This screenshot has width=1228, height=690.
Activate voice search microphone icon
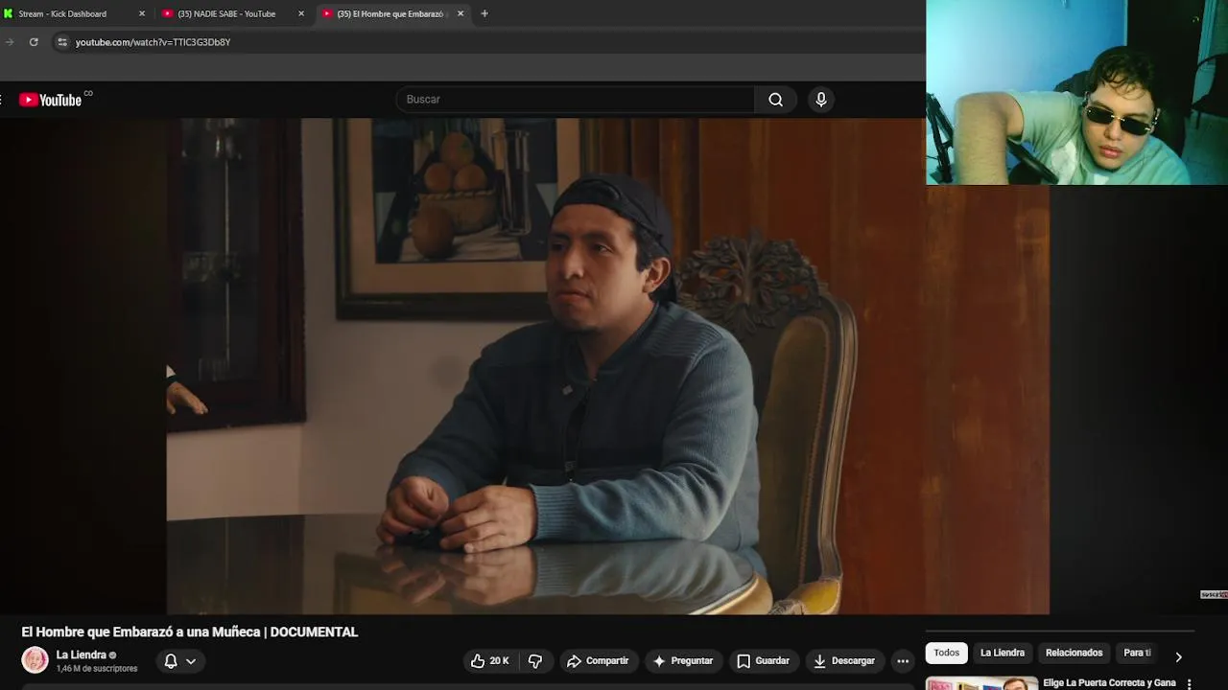pyautogui.click(x=821, y=100)
